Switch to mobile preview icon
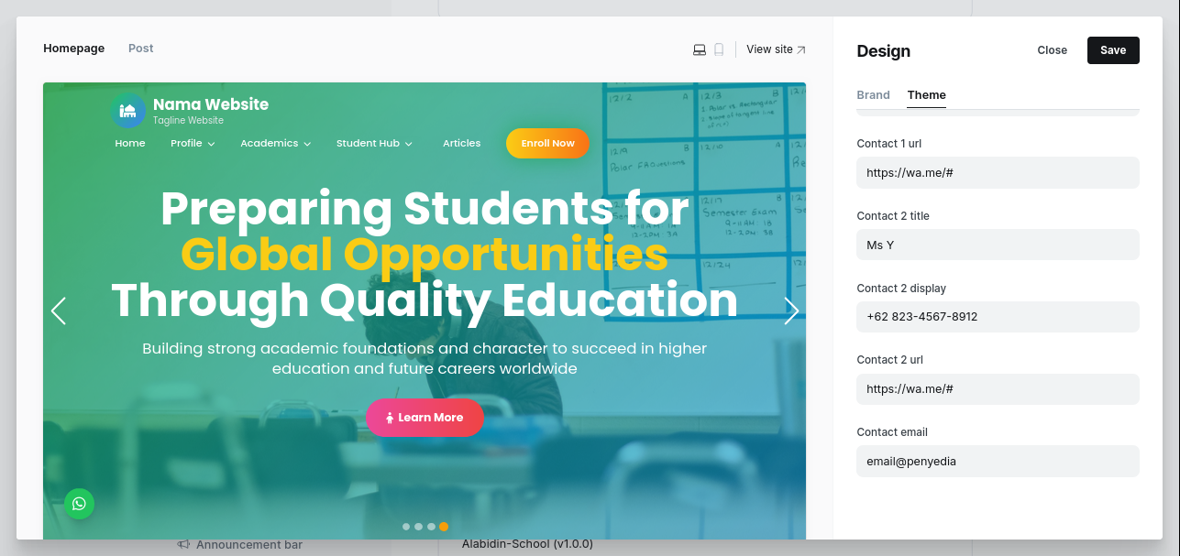The height and width of the screenshot is (556, 1180). [719, 49]
